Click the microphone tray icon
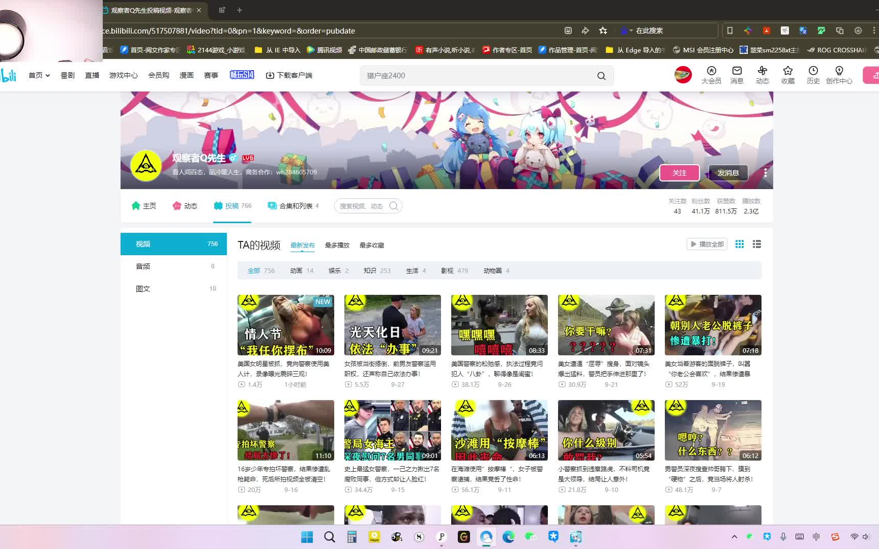The width and height of the screenshot is (879, 549). point(783,537)
